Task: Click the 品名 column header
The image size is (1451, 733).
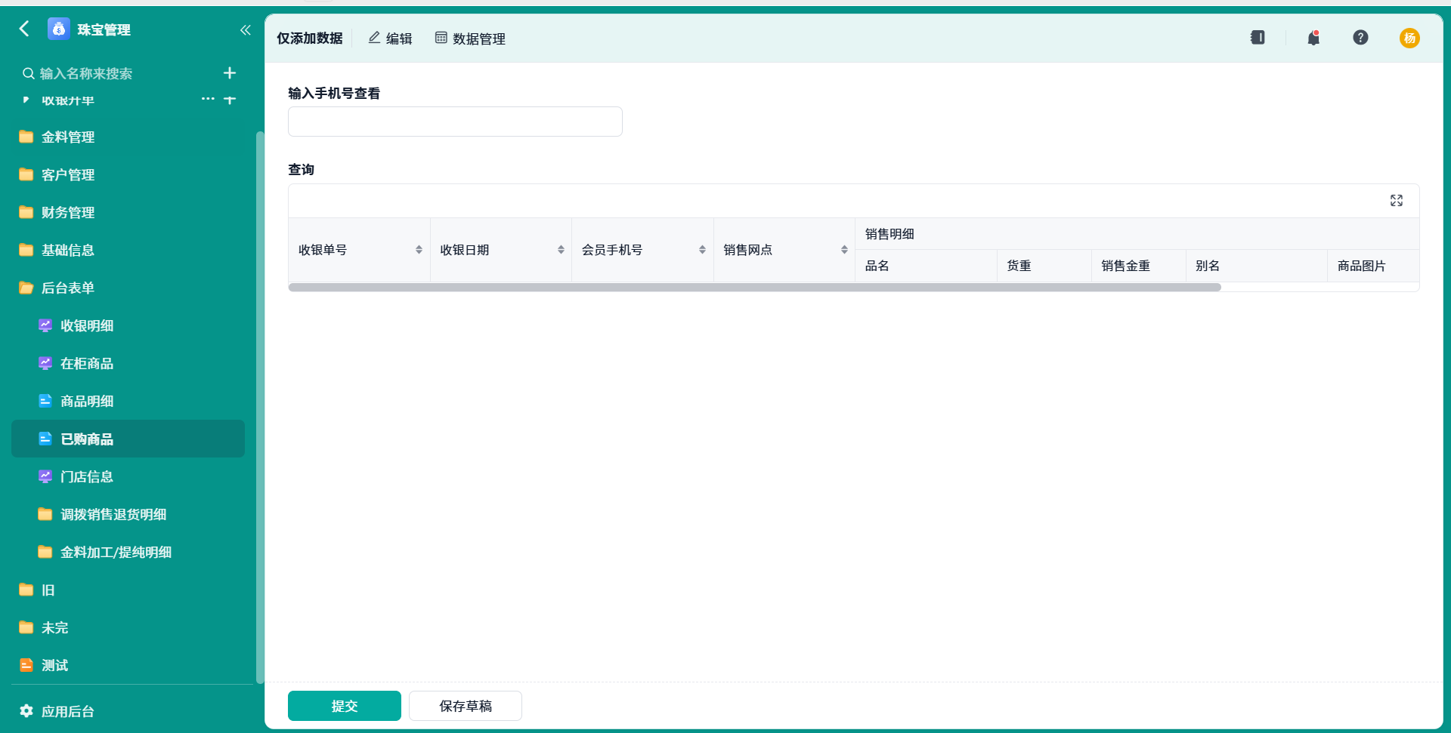Action: 926,266
